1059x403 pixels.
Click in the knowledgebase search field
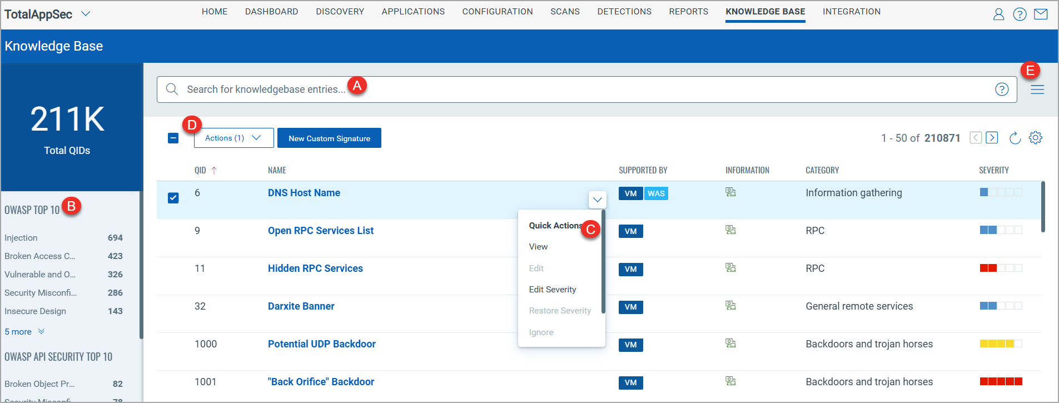pos(586,89)
